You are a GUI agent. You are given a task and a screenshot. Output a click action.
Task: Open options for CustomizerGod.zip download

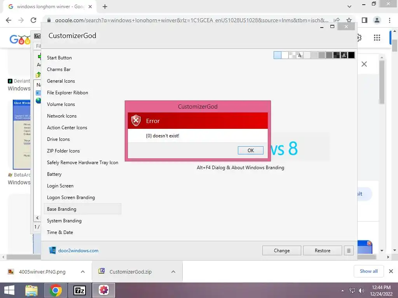tap(173, 272)
